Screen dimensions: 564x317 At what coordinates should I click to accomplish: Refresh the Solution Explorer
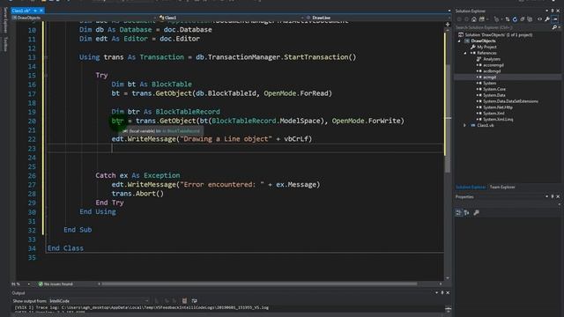(x=515, y=19)
